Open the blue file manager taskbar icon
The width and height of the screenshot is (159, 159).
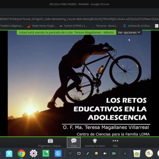point(9,153)
